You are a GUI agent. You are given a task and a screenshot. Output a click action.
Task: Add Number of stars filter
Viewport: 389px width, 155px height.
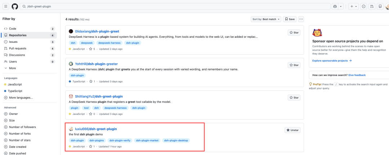tap(30, 140)
